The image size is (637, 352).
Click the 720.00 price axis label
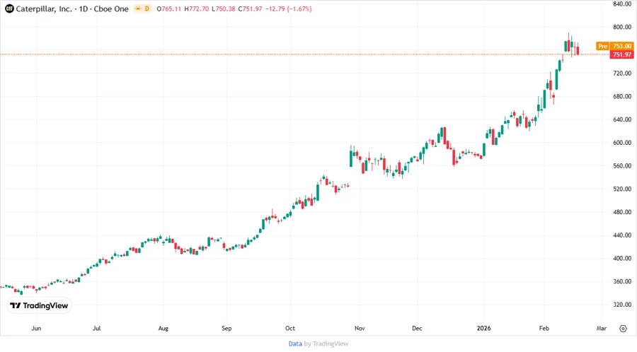(622, 73)
